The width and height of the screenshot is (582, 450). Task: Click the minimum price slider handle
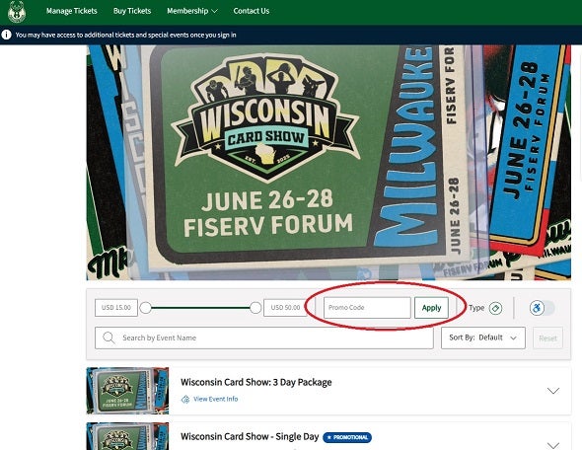coord(146,308)
